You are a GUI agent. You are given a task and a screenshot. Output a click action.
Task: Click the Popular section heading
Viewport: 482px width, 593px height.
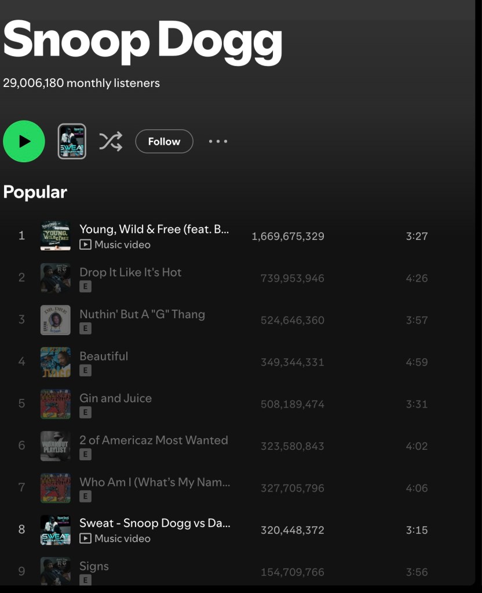[35, 192]
